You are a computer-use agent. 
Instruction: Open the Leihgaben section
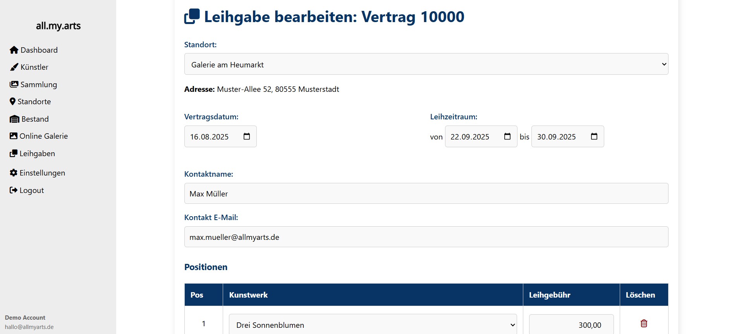(37, 153)
